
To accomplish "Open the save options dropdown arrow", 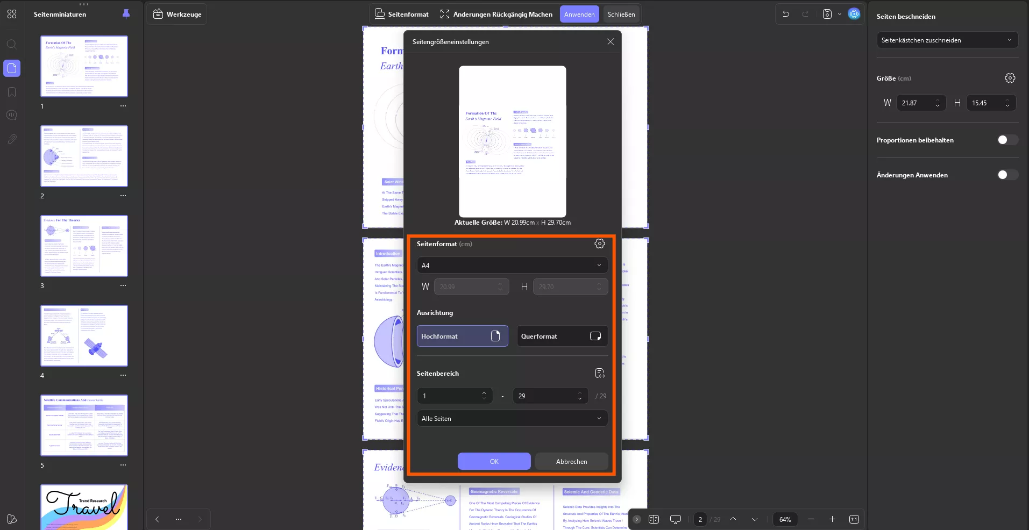I will [x=840, y=14].
